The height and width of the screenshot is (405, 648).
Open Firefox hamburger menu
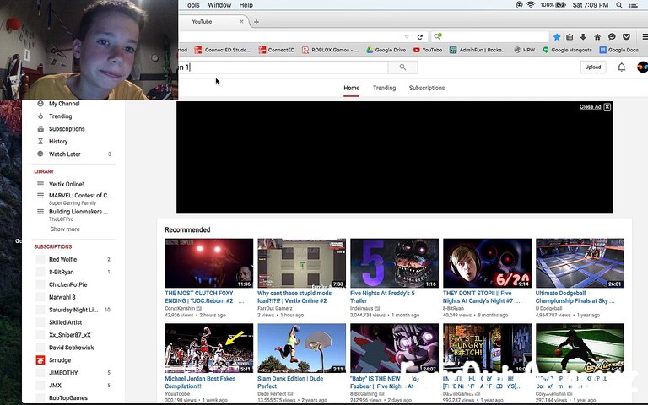tap(645, 37)
